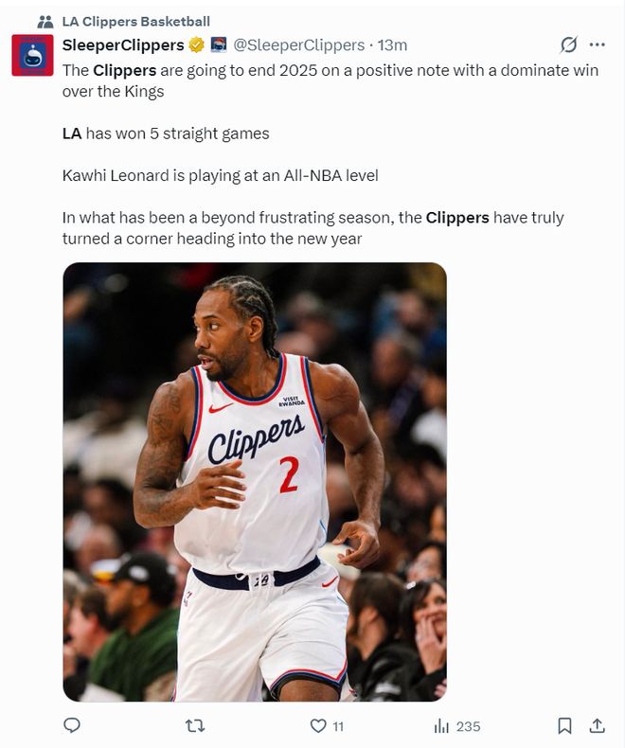Viewport: 625px width, 748px height.
Task: Like the post with the heart icon
Action: tap(318, 726)
